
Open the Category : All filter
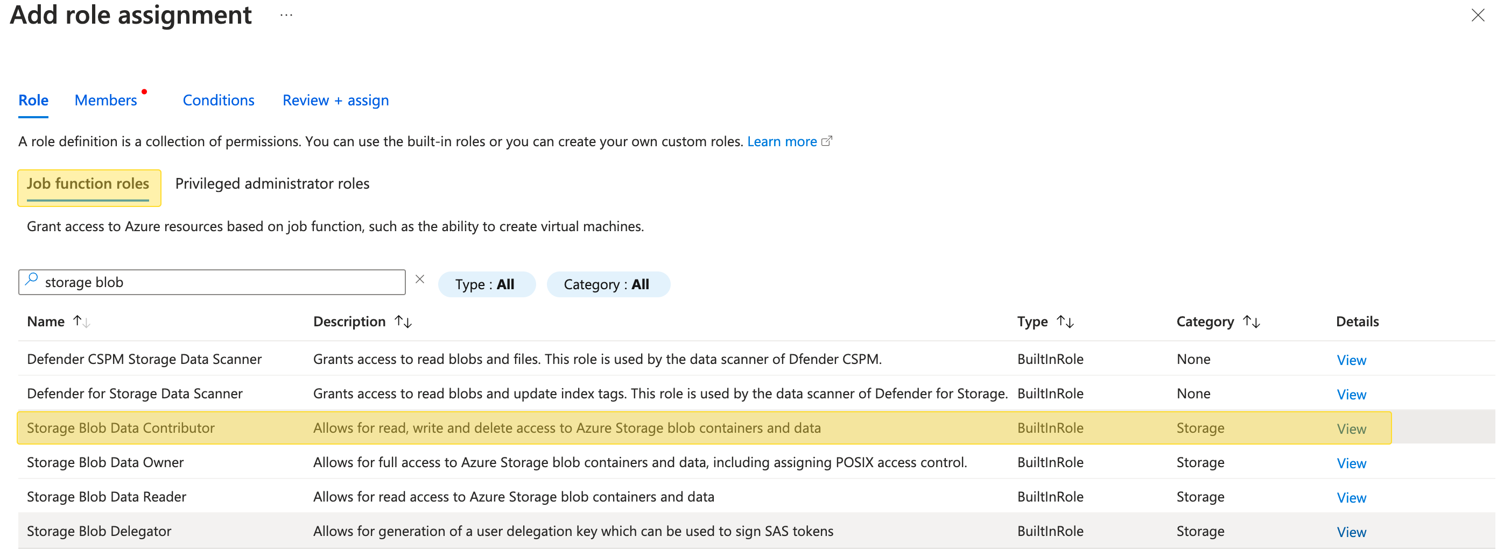[607, 284]
